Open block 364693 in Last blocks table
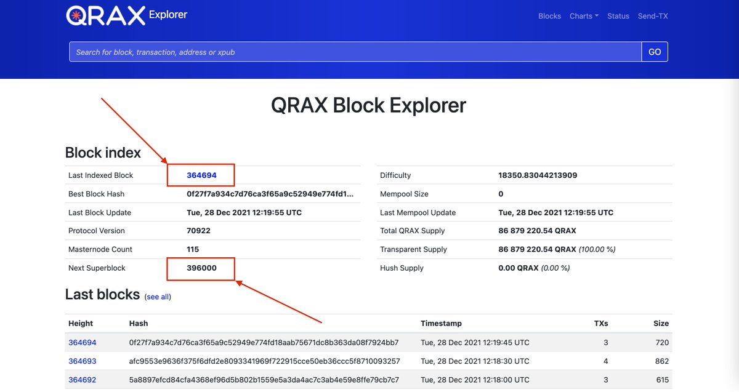The image size is (739, 392). pyautogui.click(x=83, y=361)
